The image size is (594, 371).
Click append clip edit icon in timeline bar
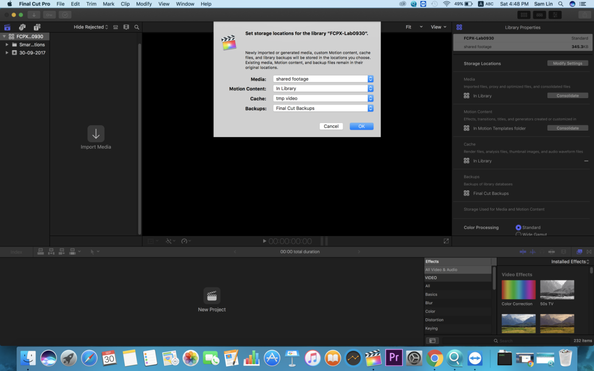pos(62,251)
